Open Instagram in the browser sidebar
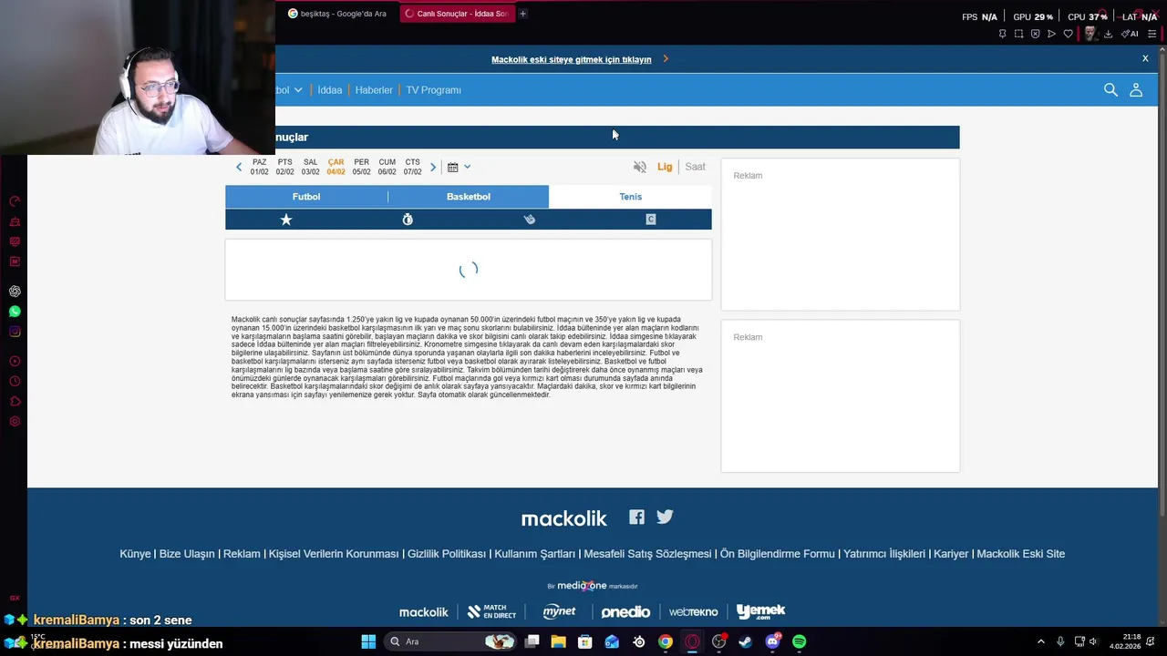Image resolution: width=1167 pixels, height=656 pixels. 15,332
